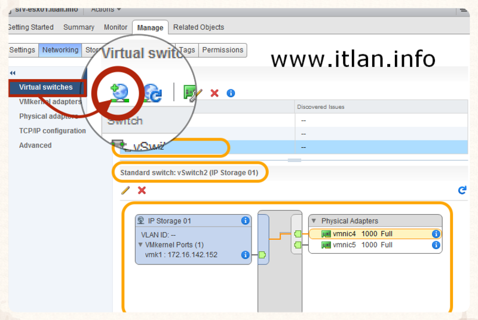Collapse the left navigation pane arrows
Viewport: 478px width, 320px height.
point(13,73)
